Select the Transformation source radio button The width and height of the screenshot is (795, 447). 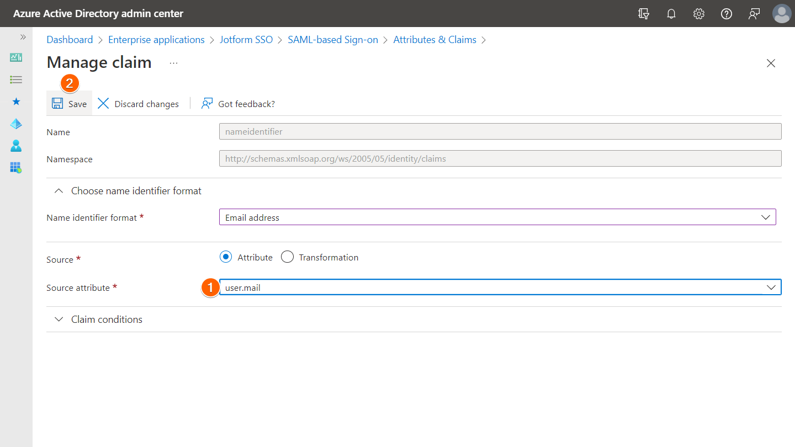click(287, 257)
